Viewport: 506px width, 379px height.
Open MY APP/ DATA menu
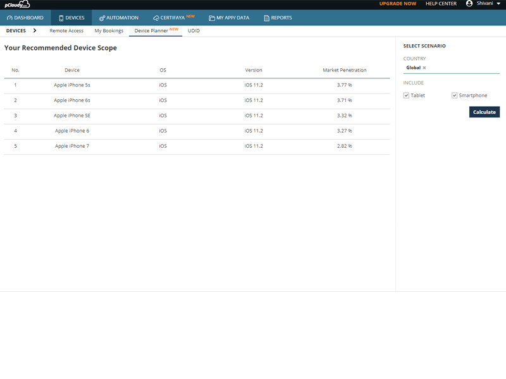[229, 18]
